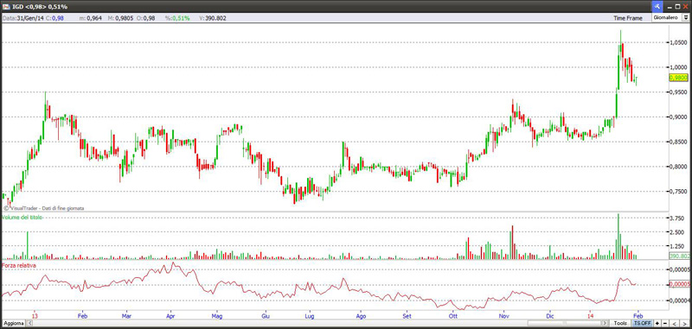Click the scroll-left chart navigation arrow

pyautogui.click(x=676, y=323)
